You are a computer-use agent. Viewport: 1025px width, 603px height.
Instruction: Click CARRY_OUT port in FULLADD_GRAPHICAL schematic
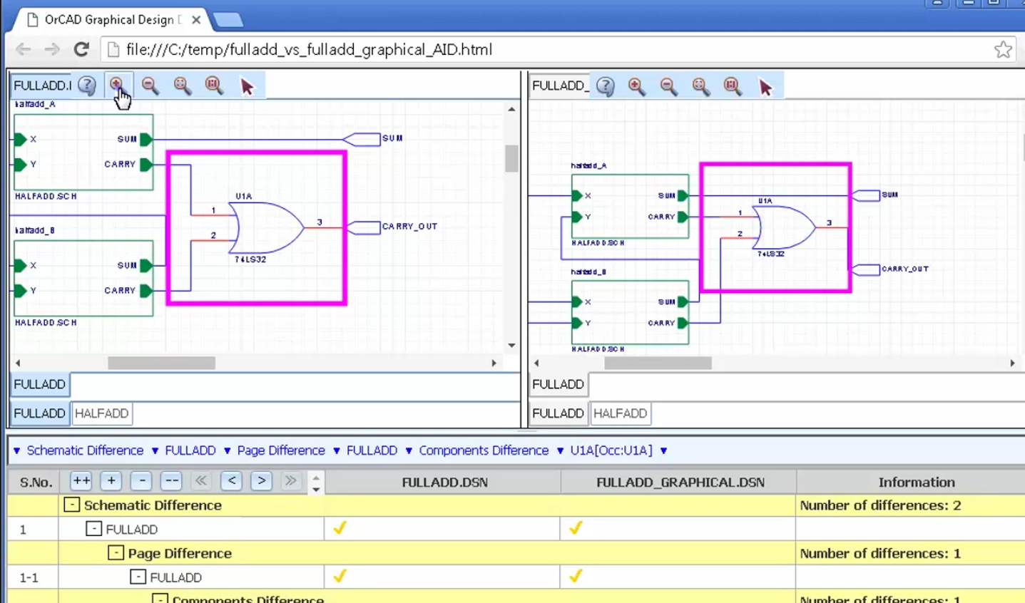[x=866, y=269]
